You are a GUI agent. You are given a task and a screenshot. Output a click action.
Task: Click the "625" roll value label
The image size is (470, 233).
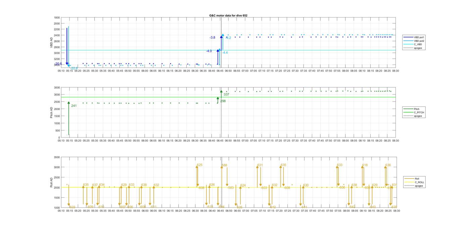coord(199,165)
